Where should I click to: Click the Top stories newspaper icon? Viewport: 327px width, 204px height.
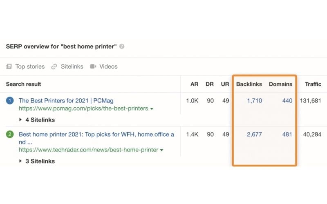9,67
